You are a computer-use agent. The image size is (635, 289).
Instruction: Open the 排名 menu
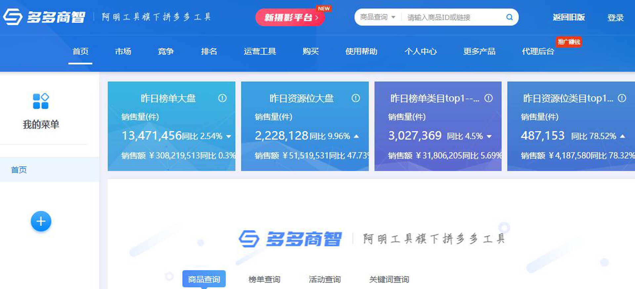pos(209,52)
